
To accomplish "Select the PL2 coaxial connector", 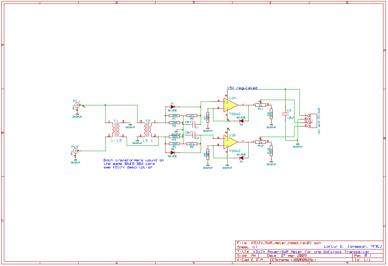I will pos(75,151).
